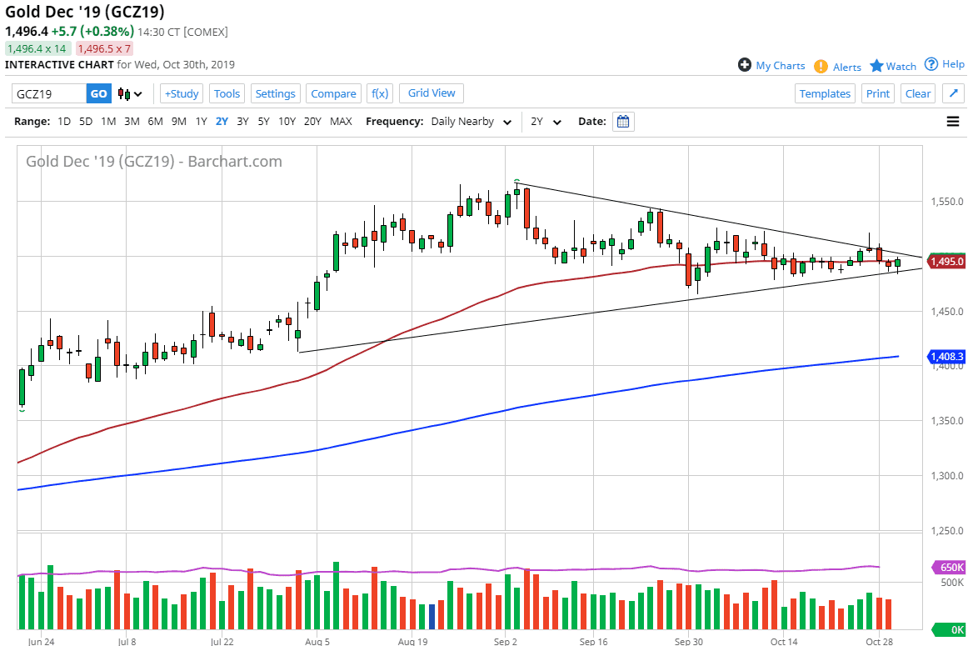This screenshot has height=646, width=973.
Task: Open the Tools menu
Action: pyautogui.click(x=227, y=93)
